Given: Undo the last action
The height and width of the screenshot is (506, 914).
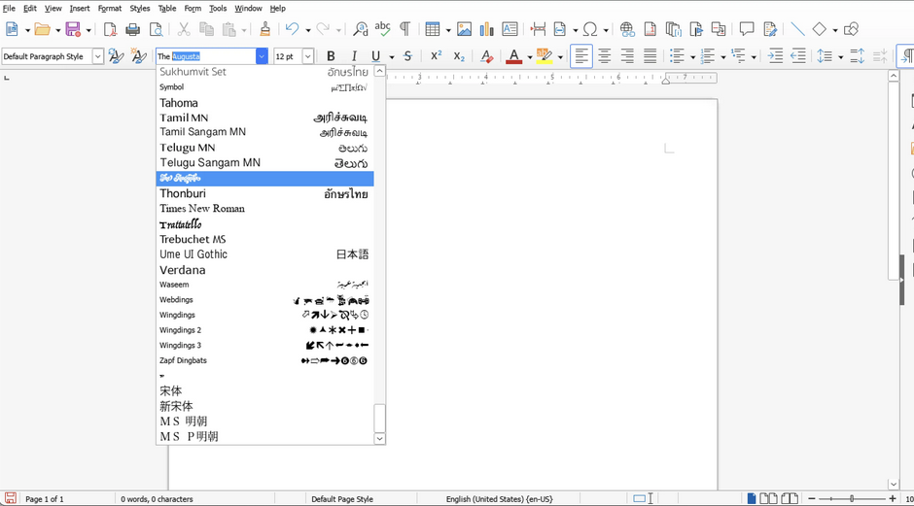Looking at the screenshot, I should [292, 29].
